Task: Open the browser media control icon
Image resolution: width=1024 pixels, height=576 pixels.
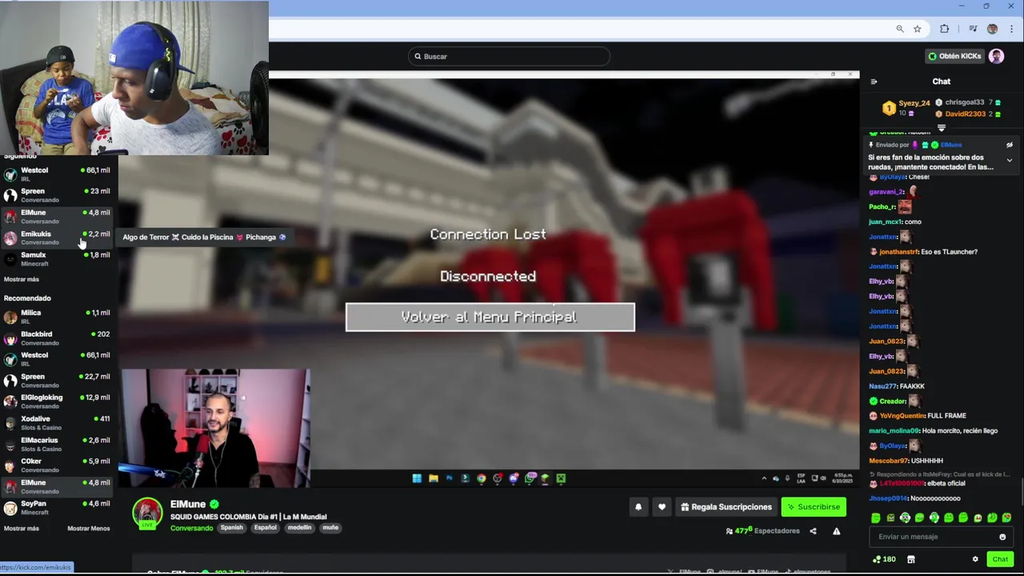Action: [x=973, y=29]
